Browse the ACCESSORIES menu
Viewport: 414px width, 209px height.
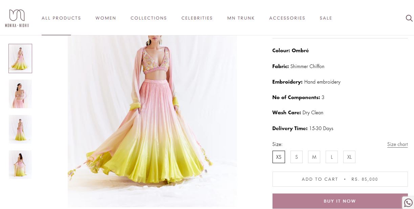click(287, 18)
